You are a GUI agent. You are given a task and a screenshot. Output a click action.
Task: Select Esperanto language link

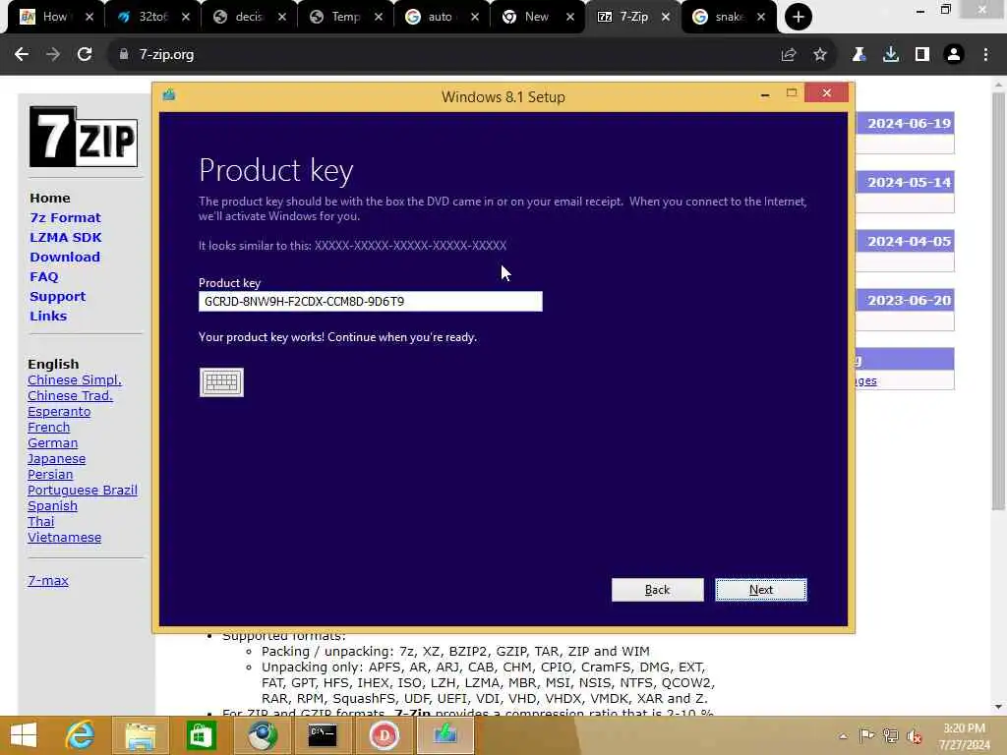(59, 412)
